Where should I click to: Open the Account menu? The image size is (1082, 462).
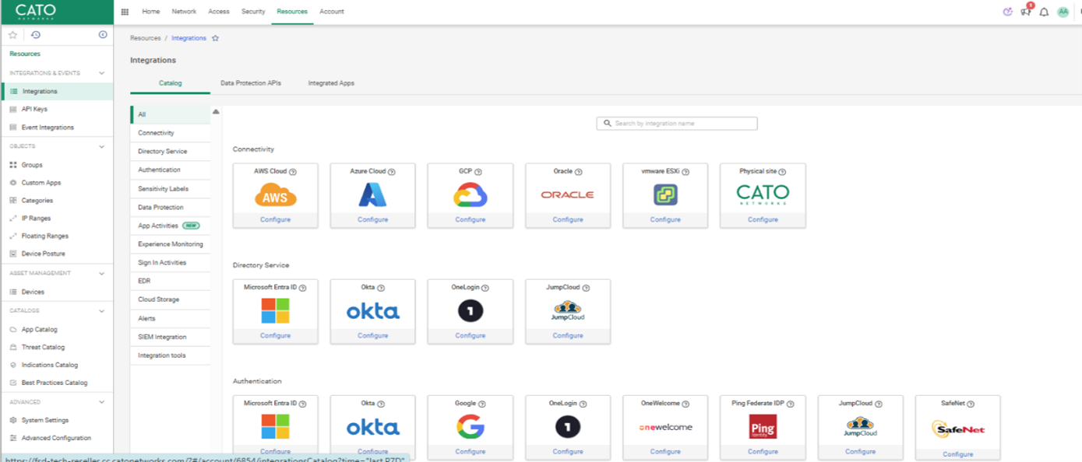click(x=332, y=12)
